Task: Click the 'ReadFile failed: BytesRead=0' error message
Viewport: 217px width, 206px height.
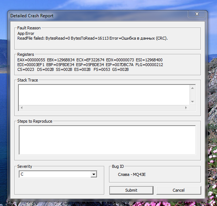Action: (93, 38)
